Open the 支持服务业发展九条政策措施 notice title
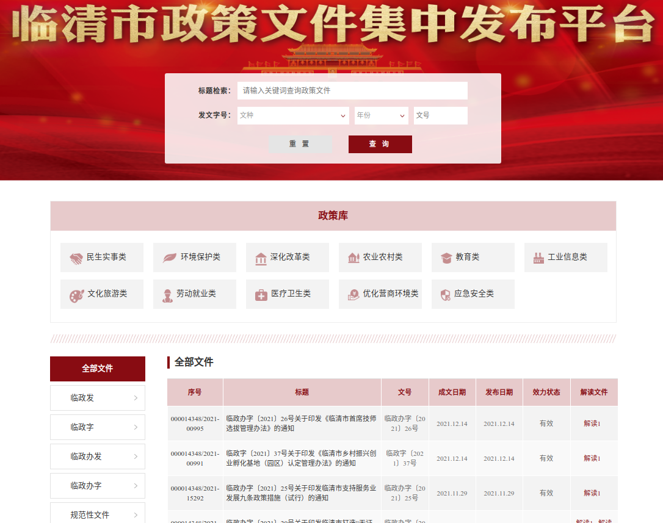Screen dimensions: 663x523 click(301, 493)
